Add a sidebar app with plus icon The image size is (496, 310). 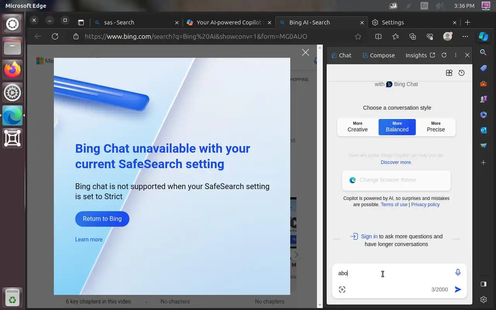tap(483, 163)
